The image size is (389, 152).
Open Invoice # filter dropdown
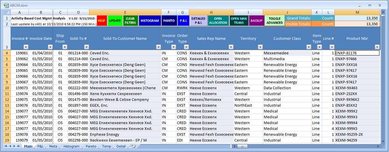click(26, 47)
